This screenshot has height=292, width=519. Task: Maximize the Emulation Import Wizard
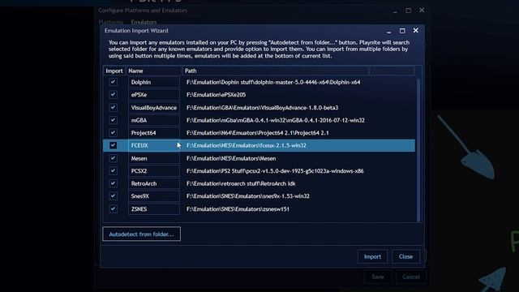402,31
